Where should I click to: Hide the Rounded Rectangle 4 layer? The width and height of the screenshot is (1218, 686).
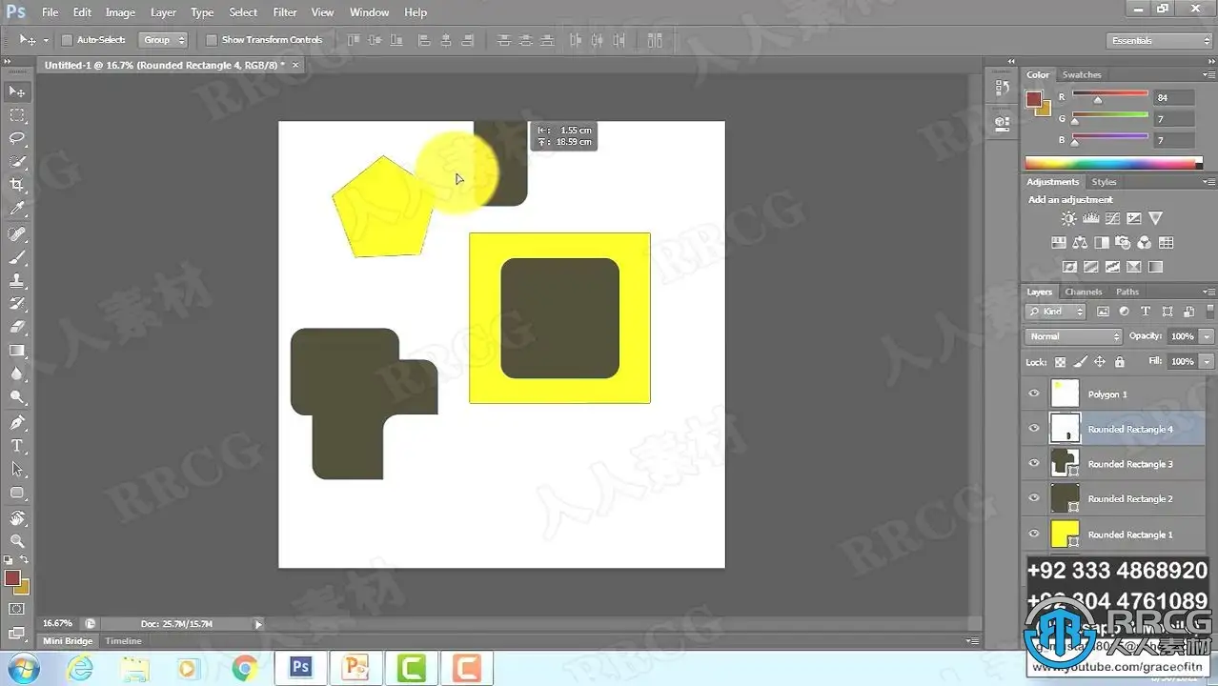click(1034, 429)
